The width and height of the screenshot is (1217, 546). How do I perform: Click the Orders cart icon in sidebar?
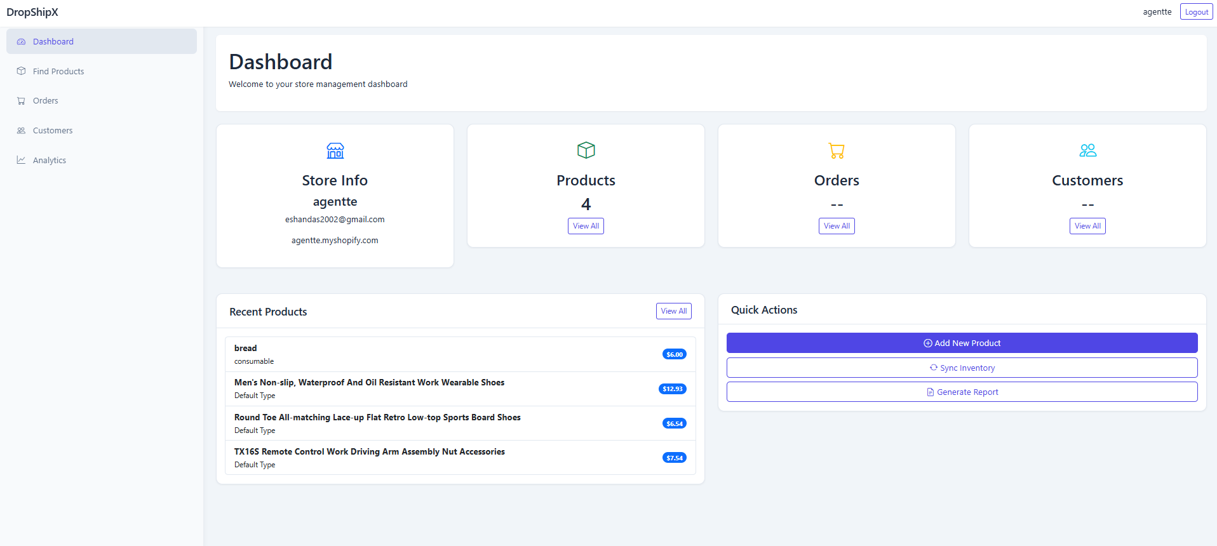tap(21, 101)
